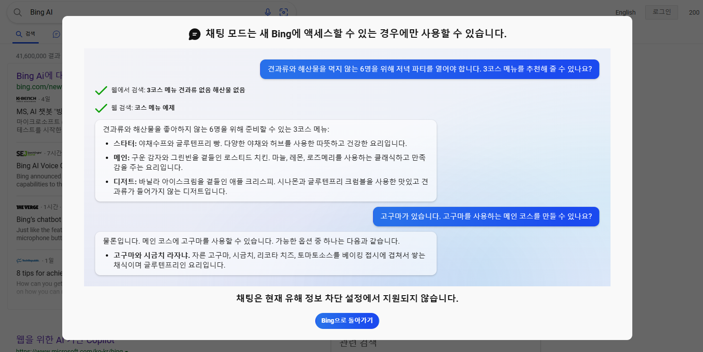Click the visual search camera icon
Image resolution: width=703 pixels, height=352 pixels.
coord(284,12)
